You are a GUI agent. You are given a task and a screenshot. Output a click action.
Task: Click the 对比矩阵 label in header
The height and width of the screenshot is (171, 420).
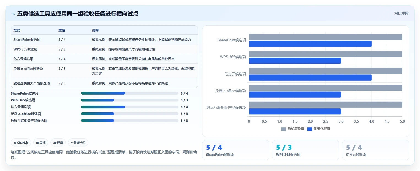point(401,13)
